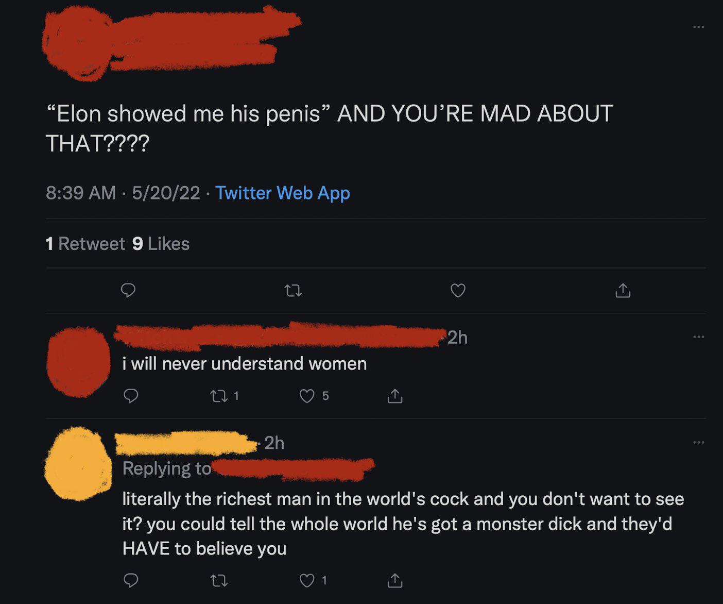Open more options on second reply

pos(698,442)
